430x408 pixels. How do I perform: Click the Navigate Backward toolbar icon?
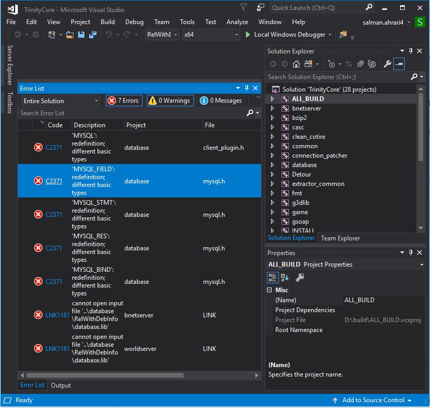18,35
